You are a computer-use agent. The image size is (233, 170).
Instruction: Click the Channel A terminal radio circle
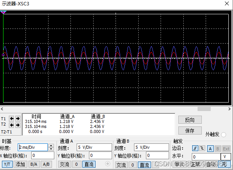pos(107,164)
